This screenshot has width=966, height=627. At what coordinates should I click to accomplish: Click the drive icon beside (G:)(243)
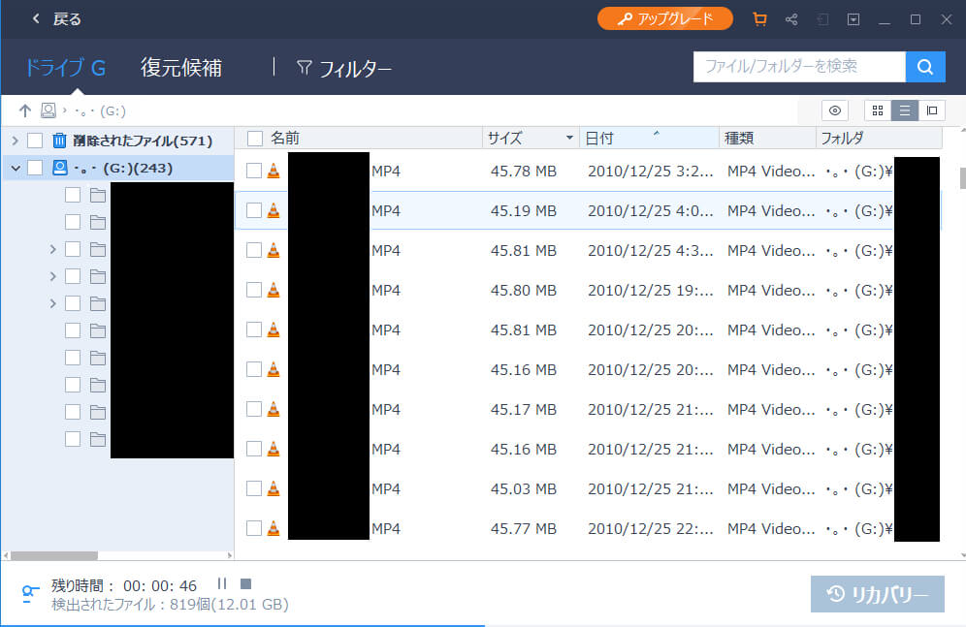coord(60,168)
